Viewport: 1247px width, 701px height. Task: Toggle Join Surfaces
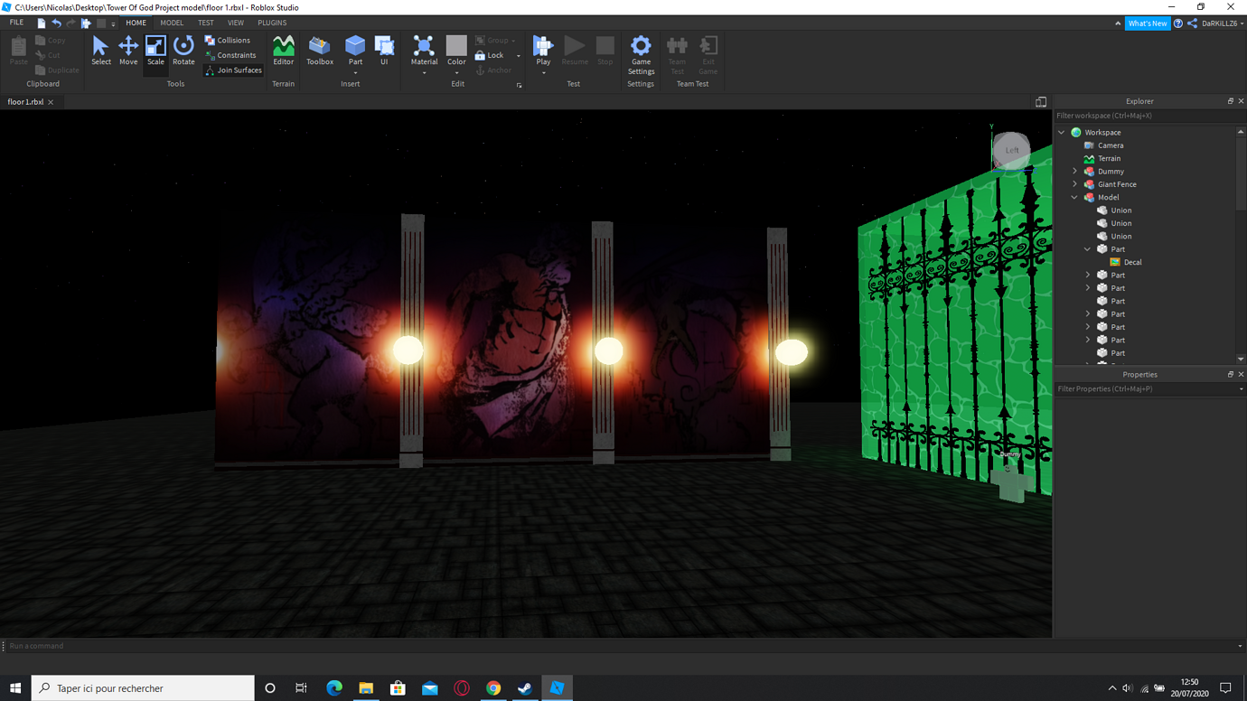[233, 70]
